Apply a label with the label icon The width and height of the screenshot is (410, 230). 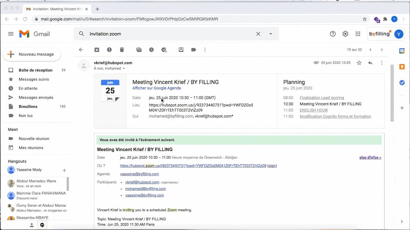tap(194, 50)
